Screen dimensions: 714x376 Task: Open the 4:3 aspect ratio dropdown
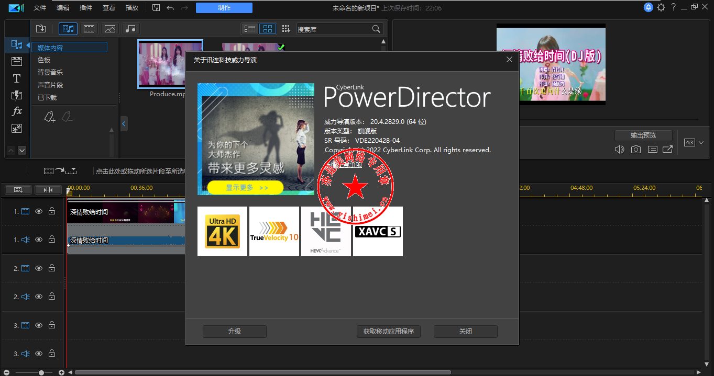click(694, 142)
